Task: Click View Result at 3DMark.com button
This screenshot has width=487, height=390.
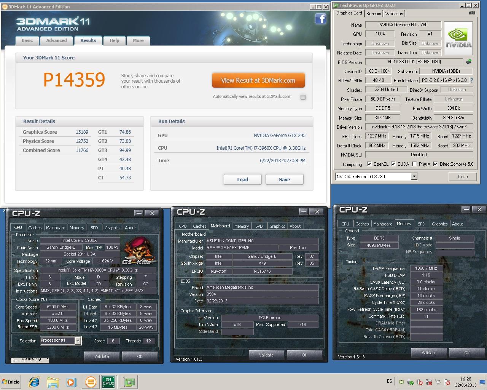Action: [x=258, y=80]
